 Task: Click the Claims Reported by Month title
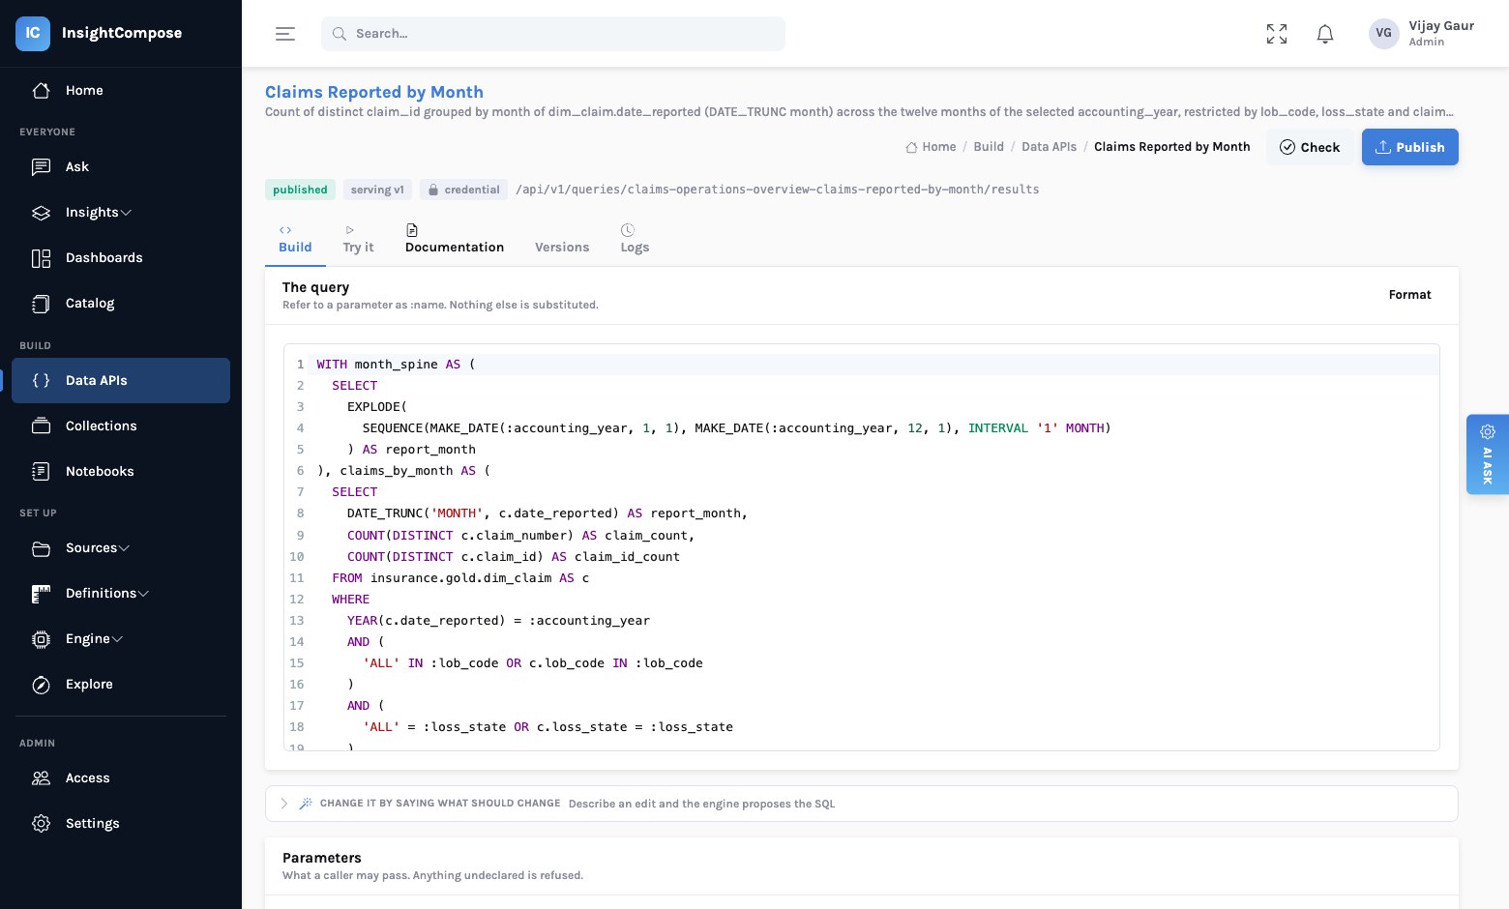pyautogui.click(x=374, y=92)
